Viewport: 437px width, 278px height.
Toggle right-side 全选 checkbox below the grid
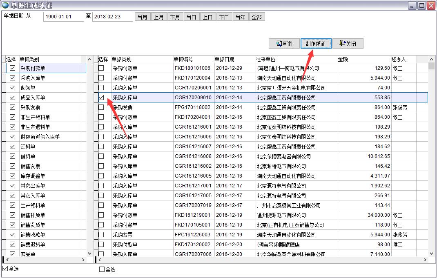[102, 269]
